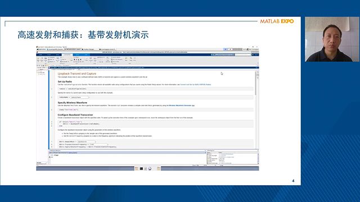Click the Search Documentation field
The height and width of the screenshot is (202, 360).
[243, 55]
